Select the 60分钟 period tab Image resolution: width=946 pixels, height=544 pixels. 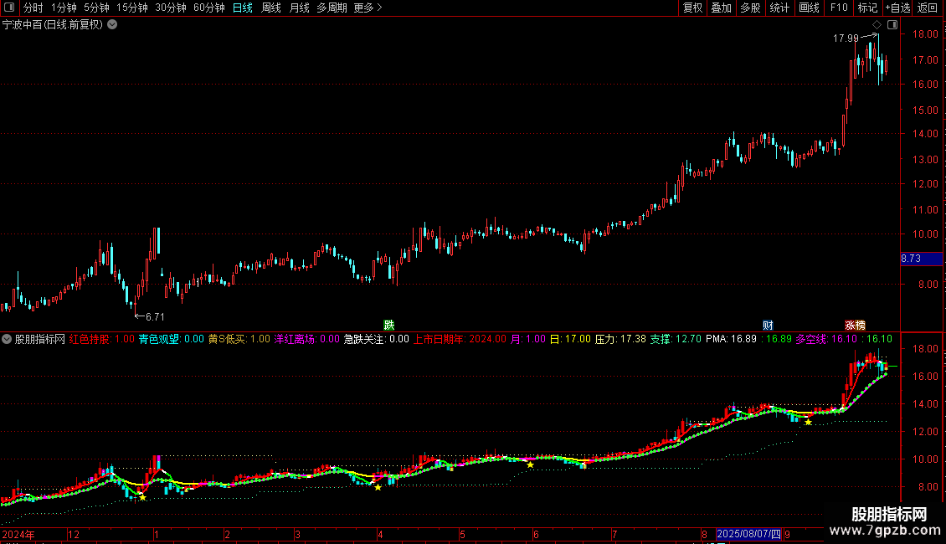tap(209, 8)
